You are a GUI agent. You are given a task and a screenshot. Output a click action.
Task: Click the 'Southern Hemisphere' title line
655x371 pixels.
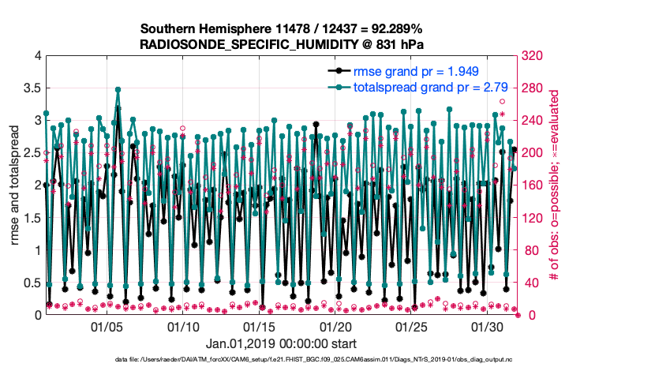point(282,28)
